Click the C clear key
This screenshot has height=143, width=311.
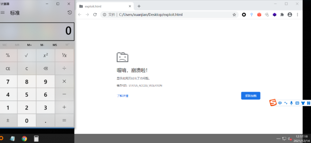(x=27, y=68)
